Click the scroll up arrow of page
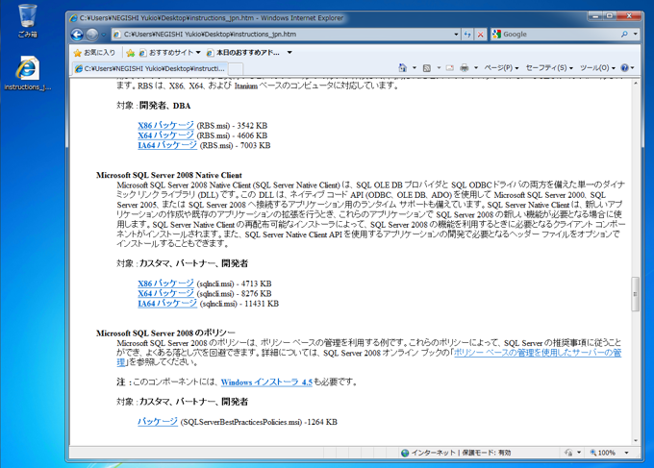654x468 pixels. pos(635,84)
